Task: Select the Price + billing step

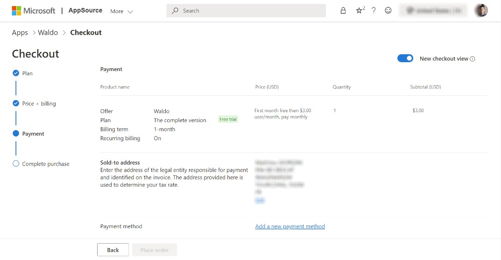Action: pyautogui.click(x=39, y=104)
